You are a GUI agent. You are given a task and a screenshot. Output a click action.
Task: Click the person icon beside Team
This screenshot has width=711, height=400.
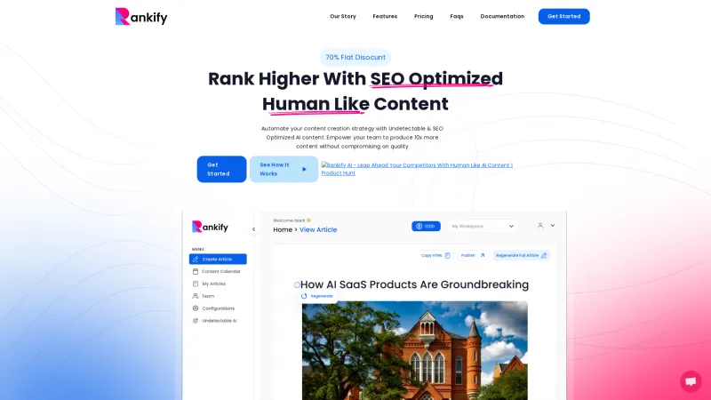tap(196, 296)
